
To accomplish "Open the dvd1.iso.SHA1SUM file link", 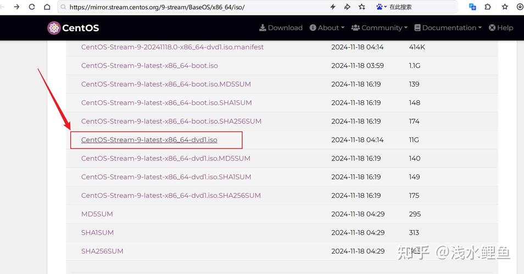I will 166,177.
